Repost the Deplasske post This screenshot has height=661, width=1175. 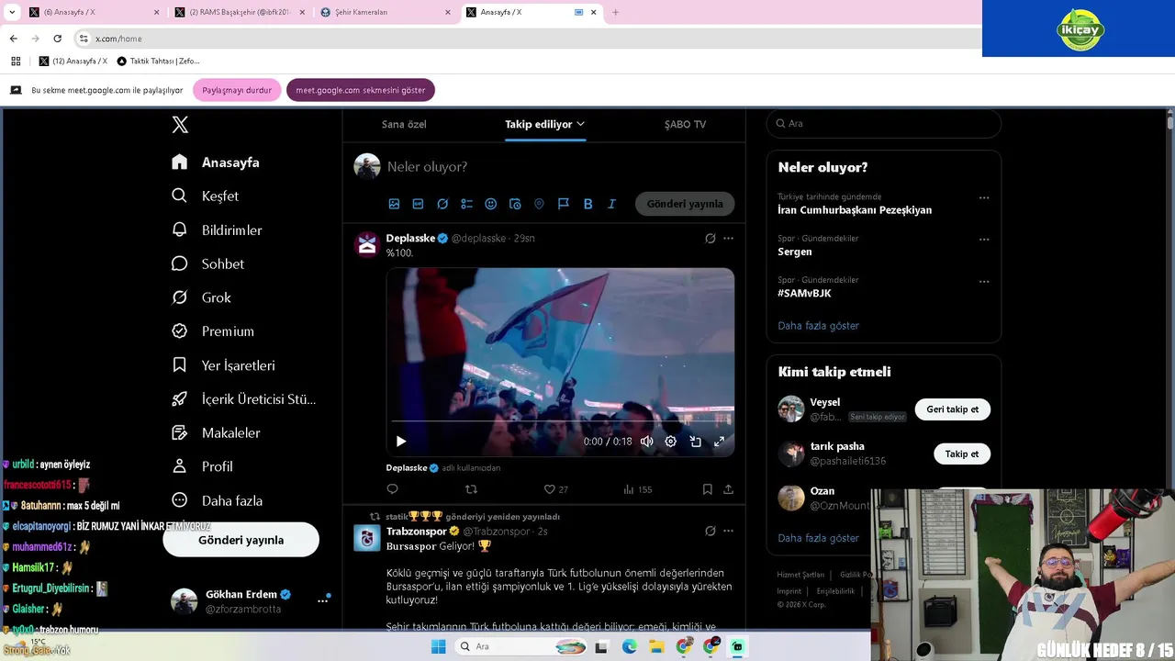click(471, 489)
